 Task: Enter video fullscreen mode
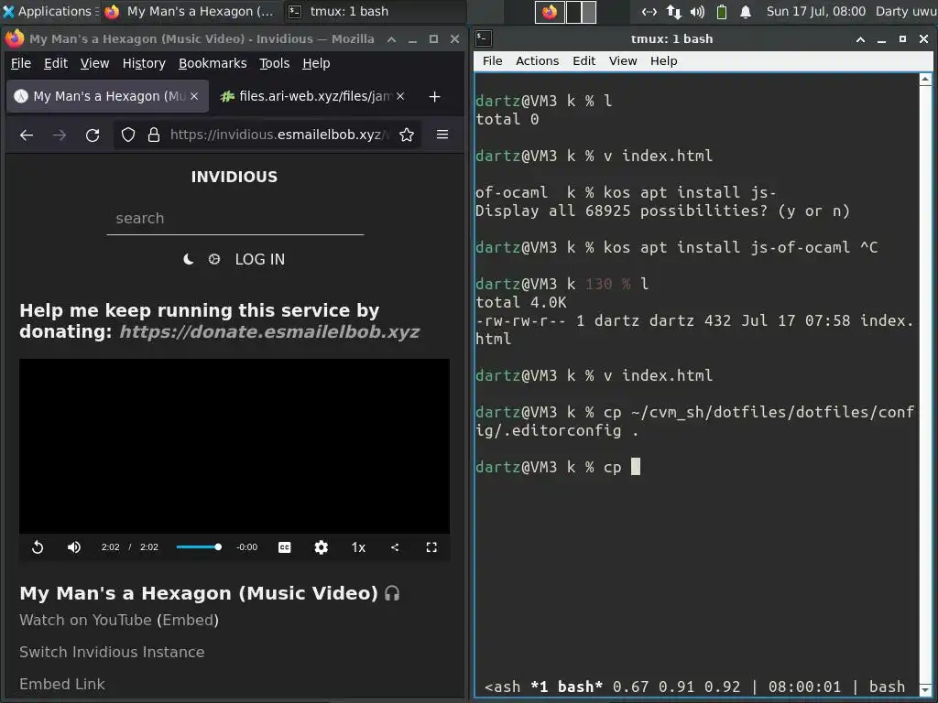point(431,547)
